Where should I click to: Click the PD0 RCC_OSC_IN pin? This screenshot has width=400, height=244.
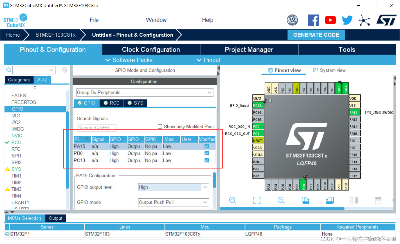[x=258, y=127]
